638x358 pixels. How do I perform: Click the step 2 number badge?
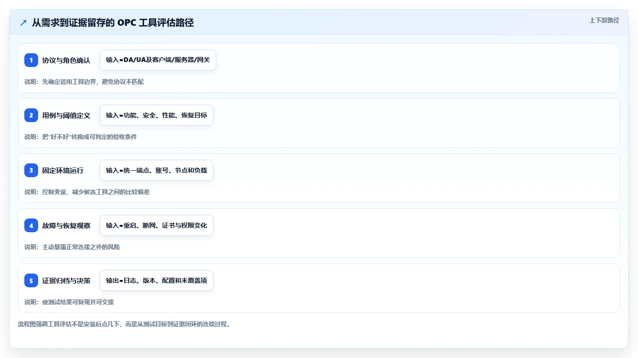tap(31, 115)
